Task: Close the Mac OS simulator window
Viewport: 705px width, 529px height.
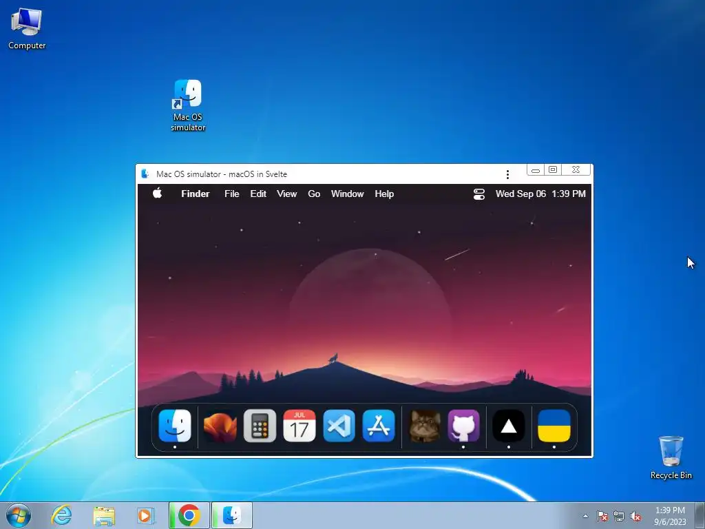Action: point(576,170)
